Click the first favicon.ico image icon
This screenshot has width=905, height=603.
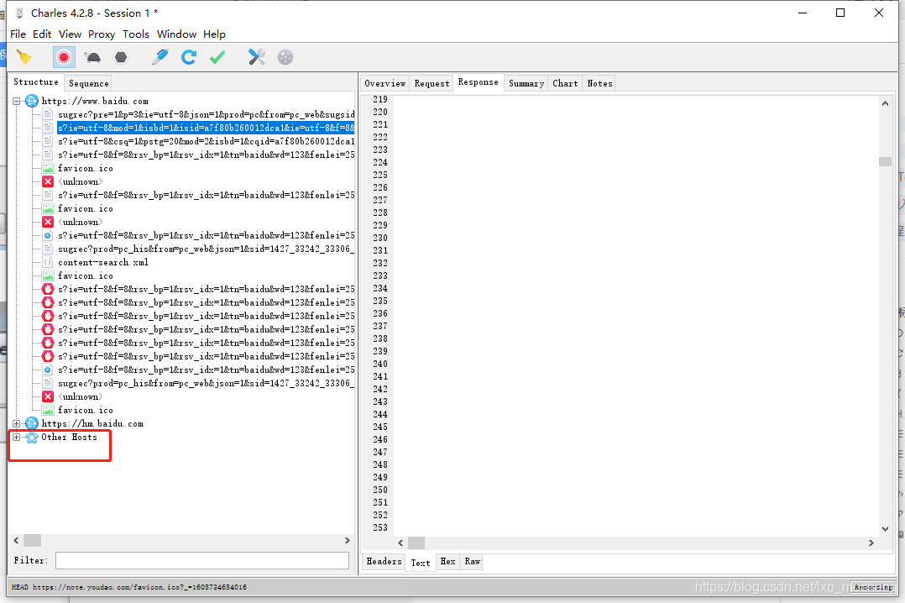[x=48, y=168]
